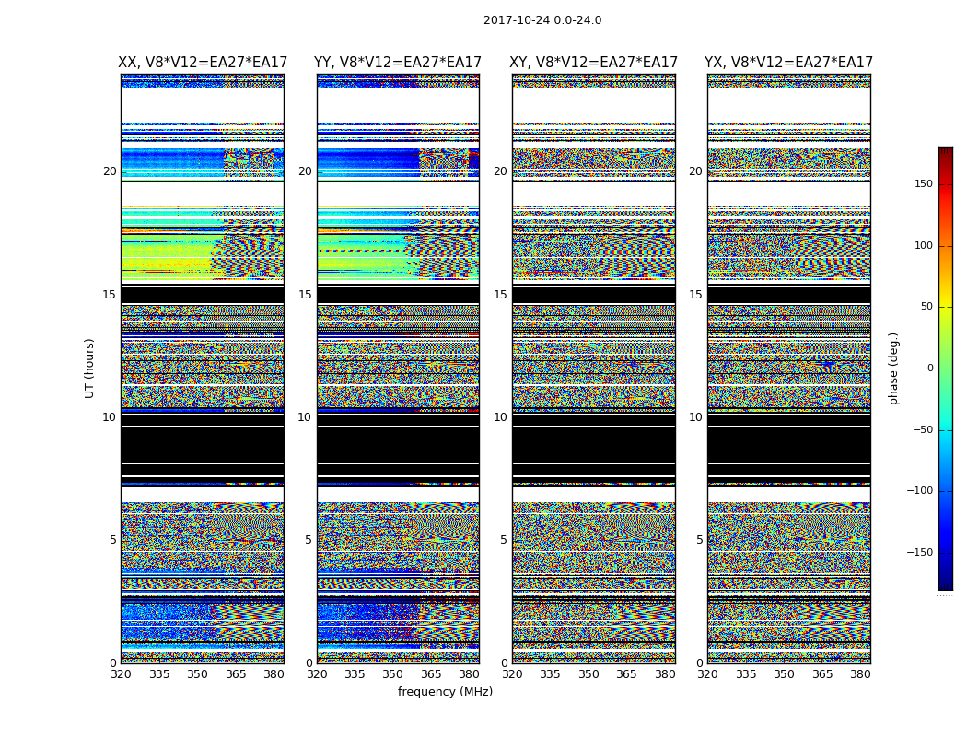Select the 'YY, V8*V12=EA27*EA17' panel title
Screen dimensions: 967x737
398,63
